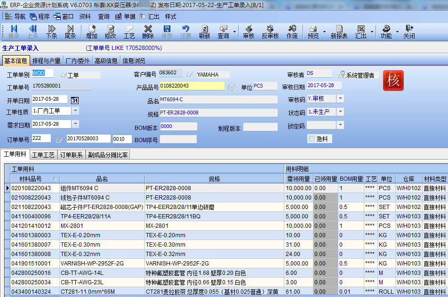This screenshot has height=297, width=448.
Task: Go to next record with 下条
Action: click(52, 32)
